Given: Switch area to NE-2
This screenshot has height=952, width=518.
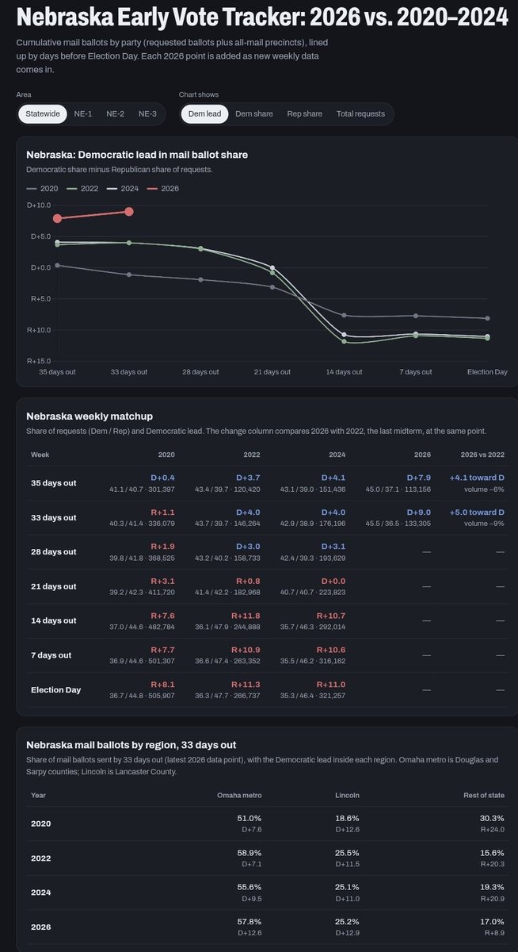Looking at the screenshot, I should pyautogui.click(x=116, y=114).
